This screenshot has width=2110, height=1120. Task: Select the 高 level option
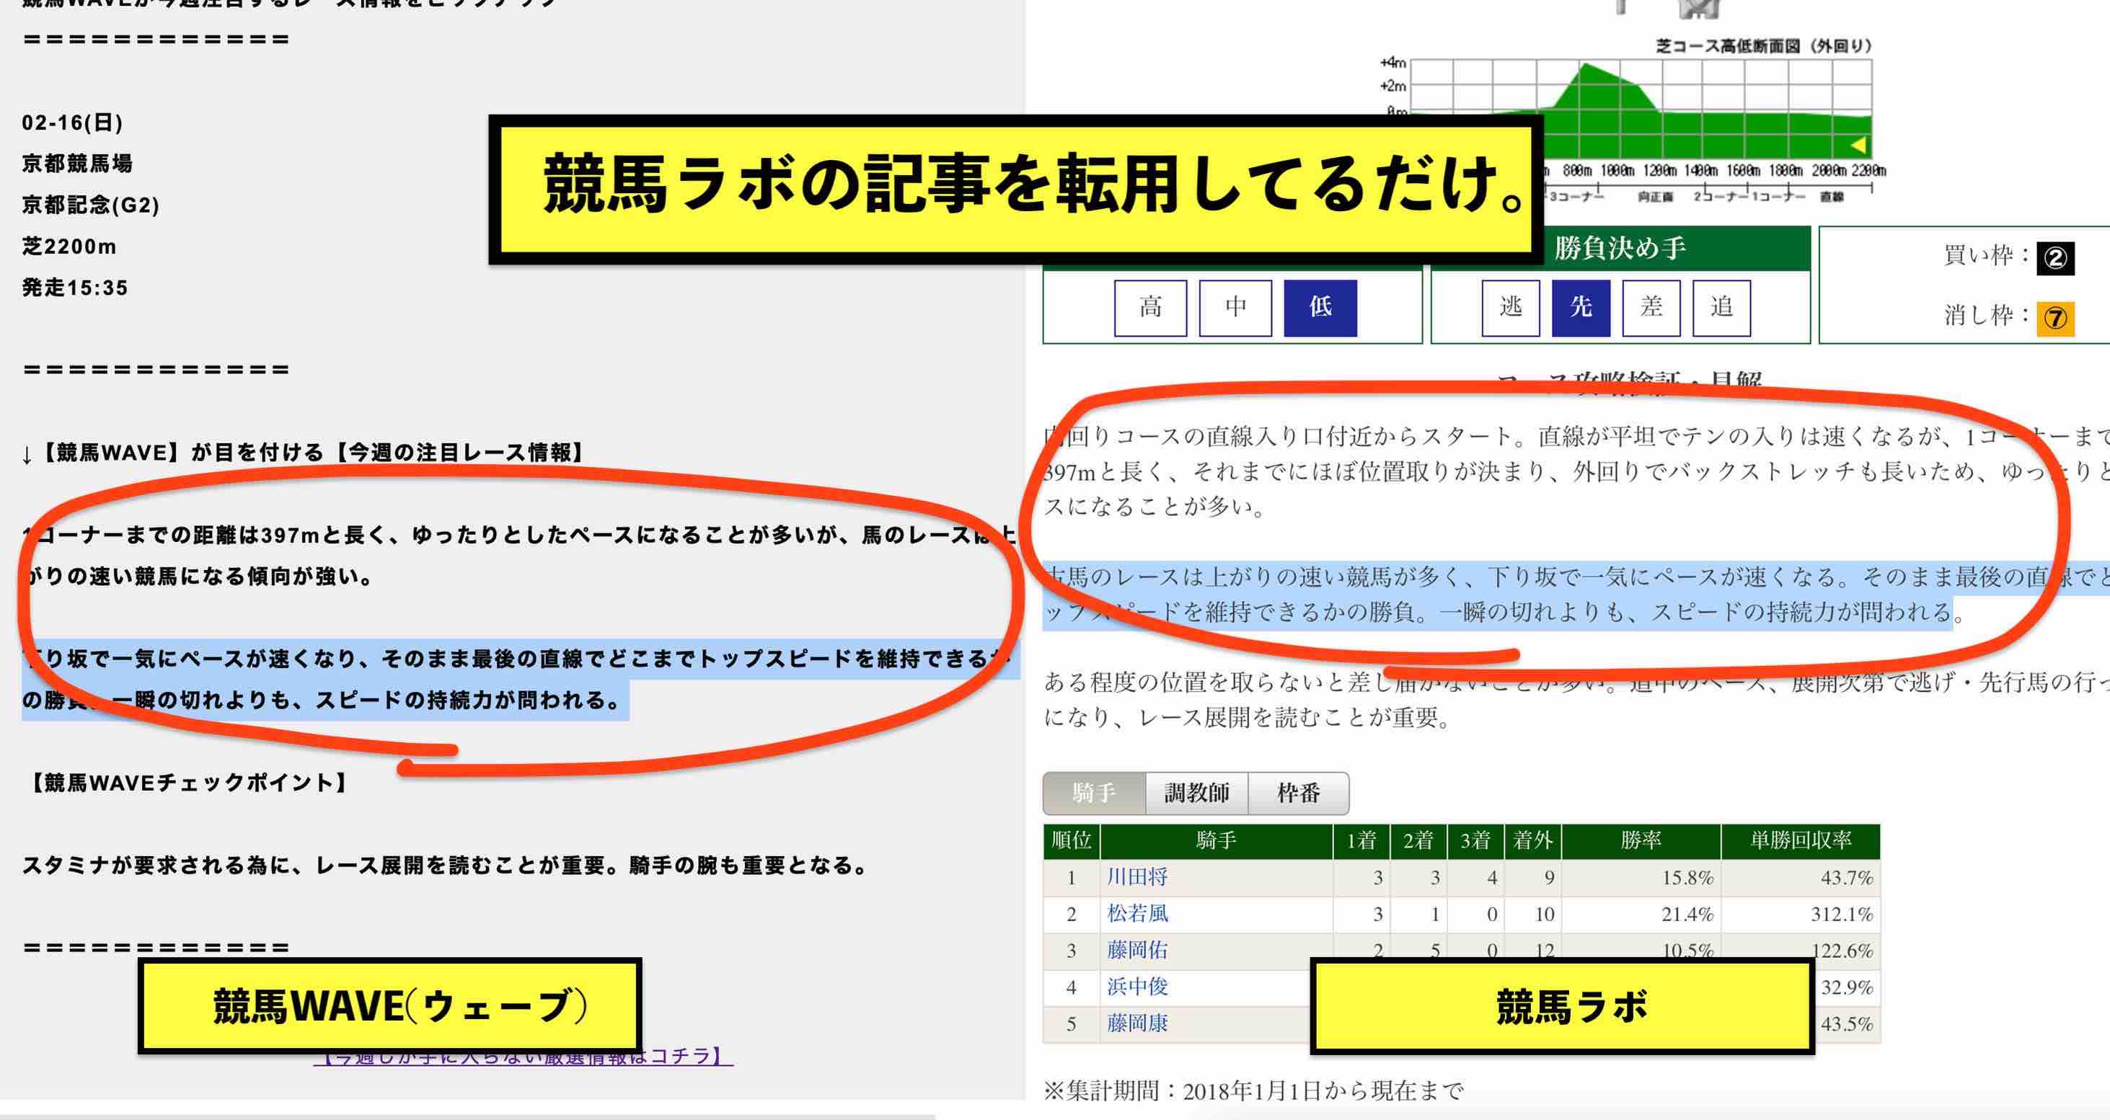pyautogui.click(x=1150, y=307)
